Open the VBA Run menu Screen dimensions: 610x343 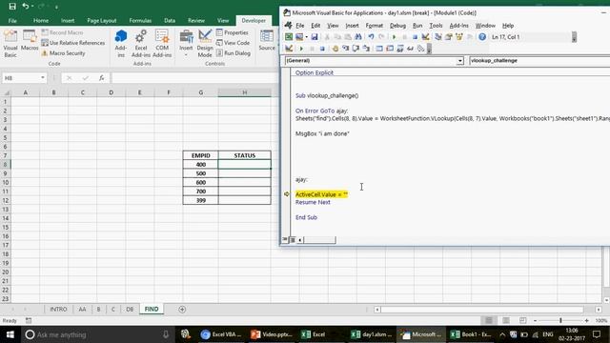[417, 26]
